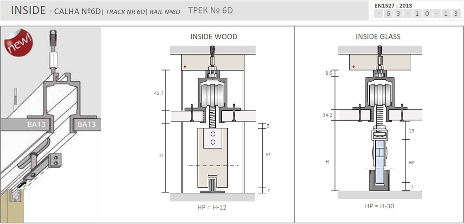Click the "HP = H-12" formula
The width and height of the screenshot is (464, 224).
(212, 207)
